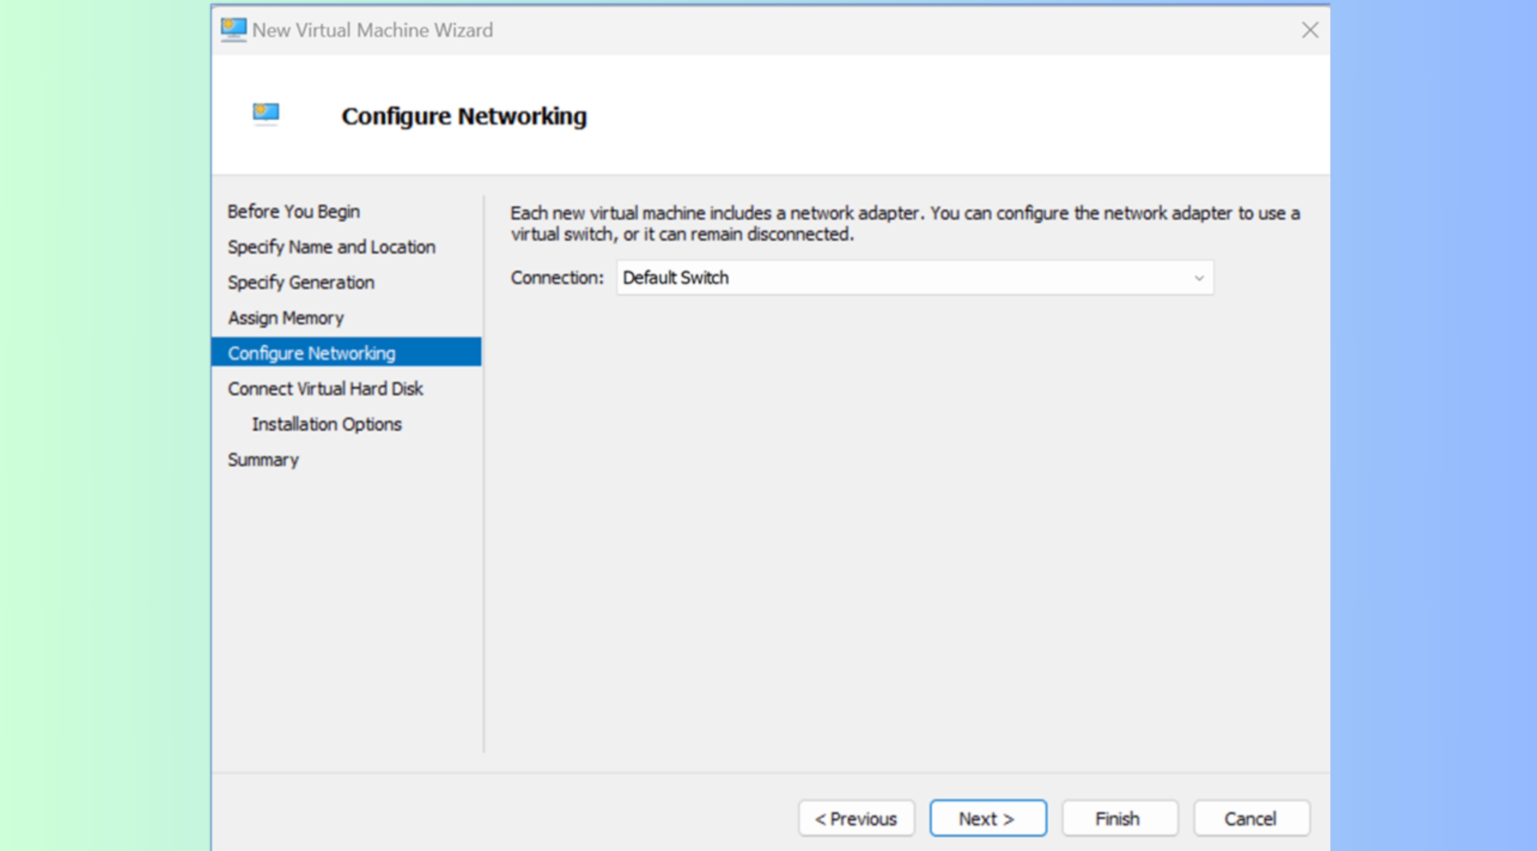Click the virtual machine icon beside heading
The height and width of the screenshot is (851, 1537).
pos(266,113)
